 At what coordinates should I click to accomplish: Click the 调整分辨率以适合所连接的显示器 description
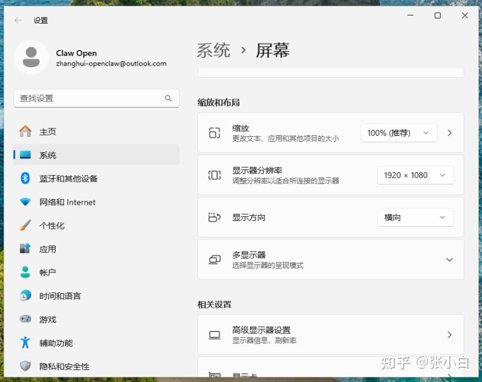tap(286, 181)
